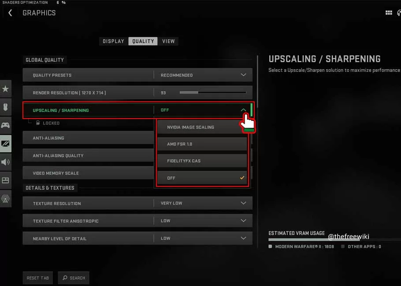
Task: Open mouse settings sidebar icon
Action: (5, 107)
